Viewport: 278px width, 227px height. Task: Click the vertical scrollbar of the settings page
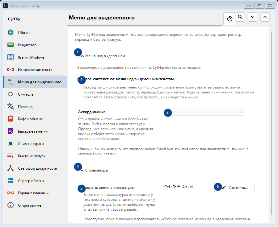[x=272, y=124]
